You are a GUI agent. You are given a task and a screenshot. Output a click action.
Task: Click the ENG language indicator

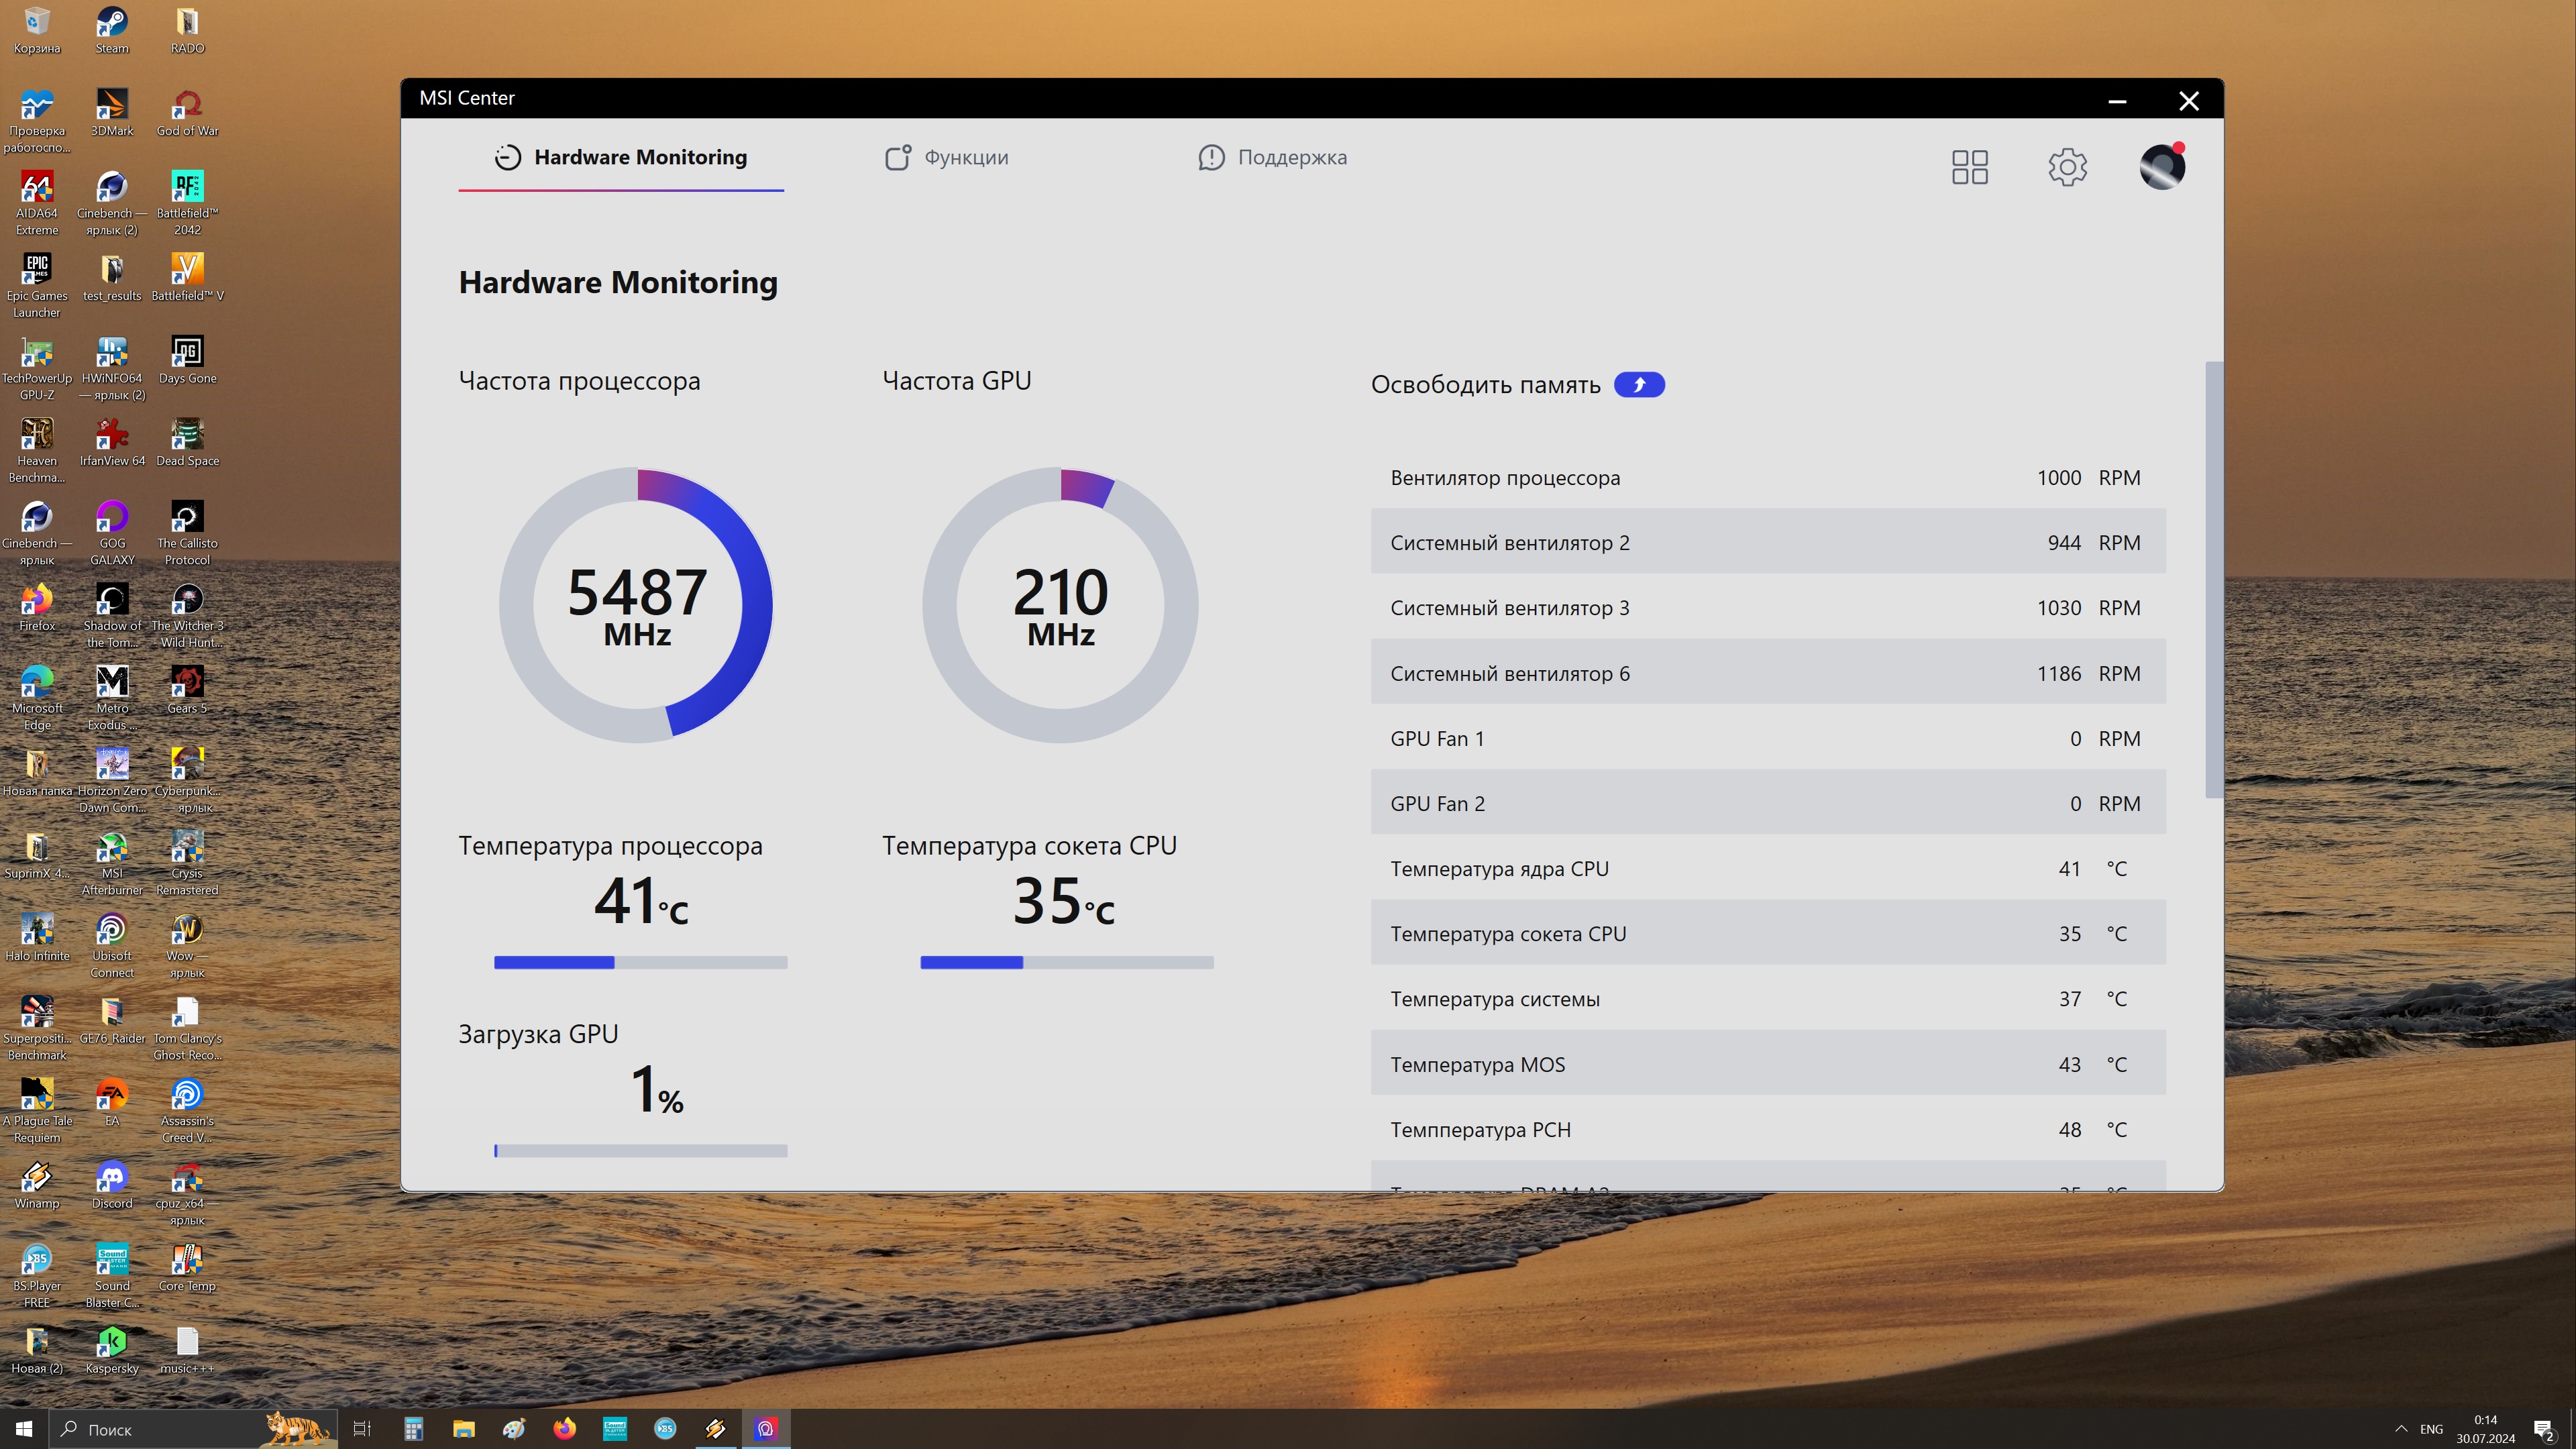[x=2431, y=1429]
